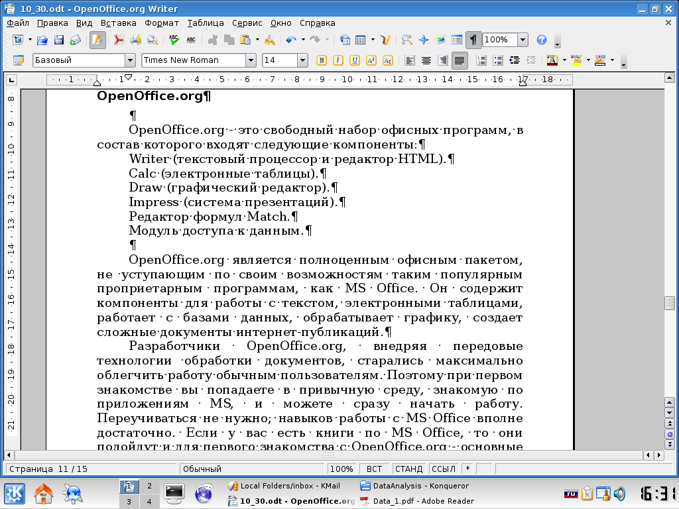This screenshot has height=509, width=679.
Task: Open Page Preview icon
Action: pos(152,40)
